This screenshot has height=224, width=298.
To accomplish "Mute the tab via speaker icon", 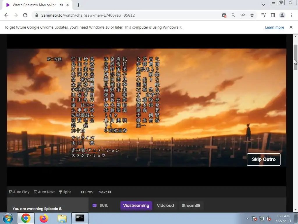I will [61, 5].
